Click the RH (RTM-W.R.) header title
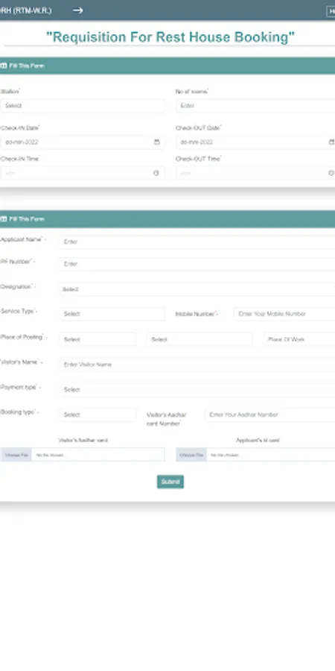Image resolution: width=335 pixels, height=671 pixels. 25,10
